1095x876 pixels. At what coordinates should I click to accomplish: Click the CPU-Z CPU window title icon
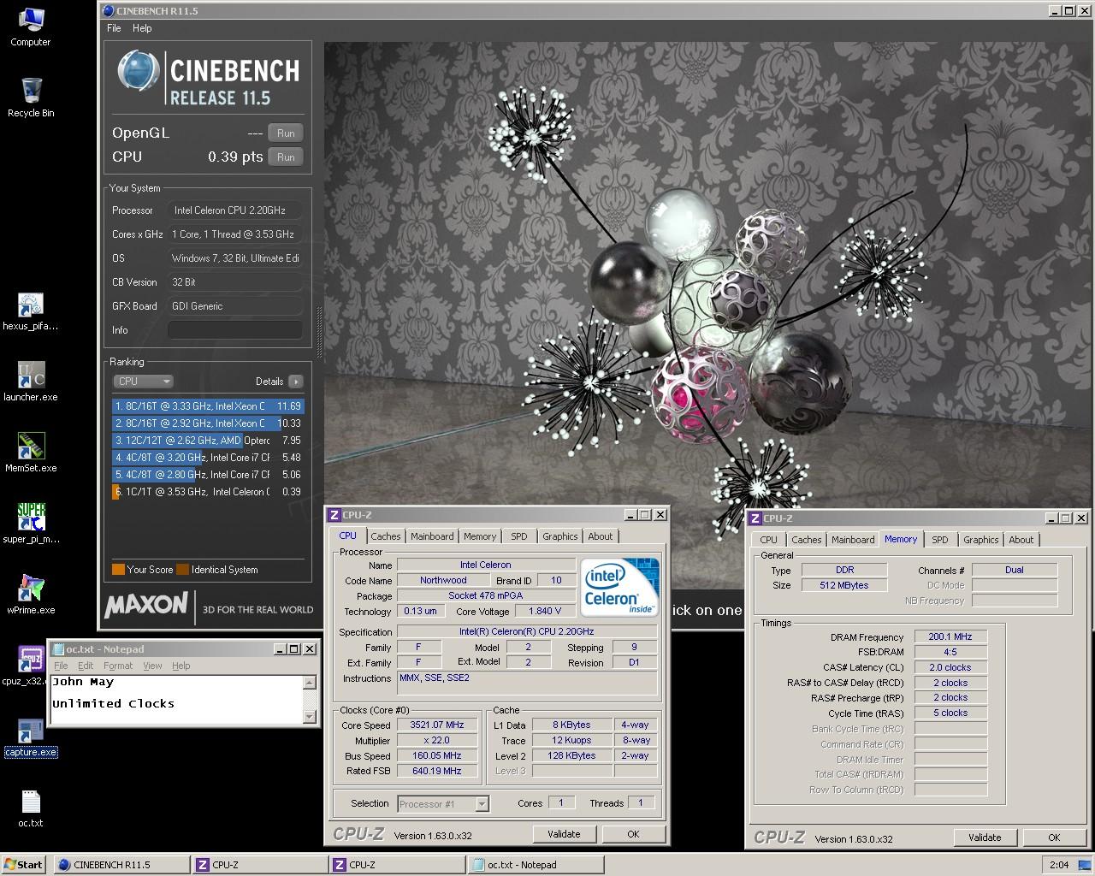334,515
